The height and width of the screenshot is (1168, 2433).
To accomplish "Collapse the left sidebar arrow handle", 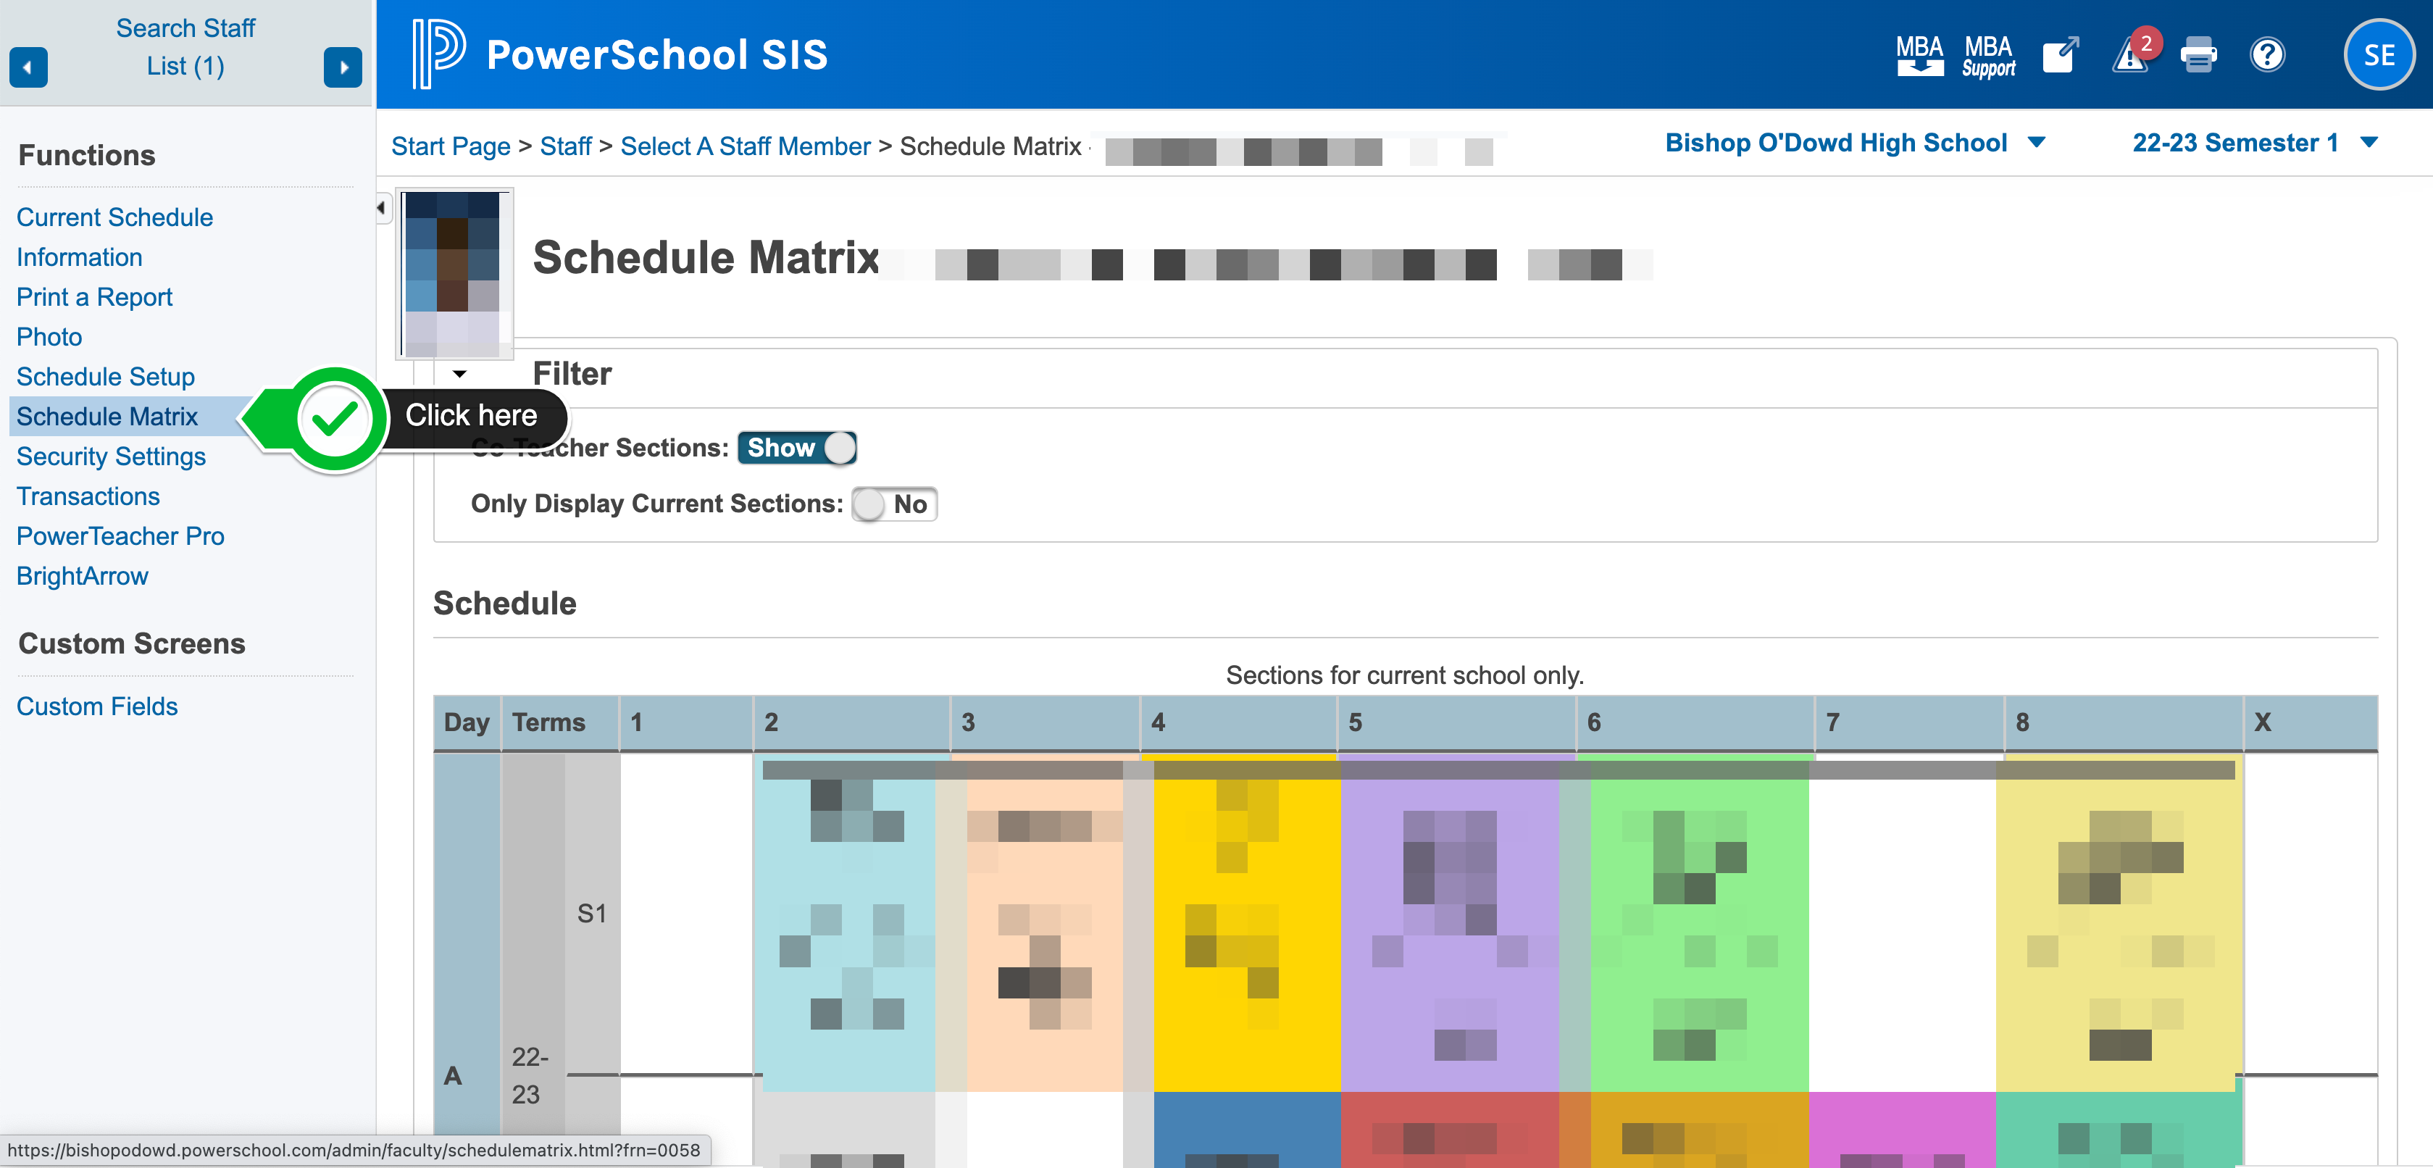I will pos(382,208).
